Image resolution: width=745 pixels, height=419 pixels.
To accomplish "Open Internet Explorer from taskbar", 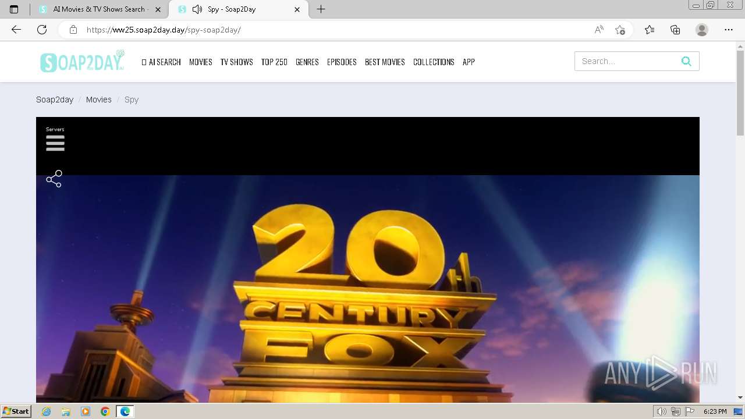I will (47, 411).
